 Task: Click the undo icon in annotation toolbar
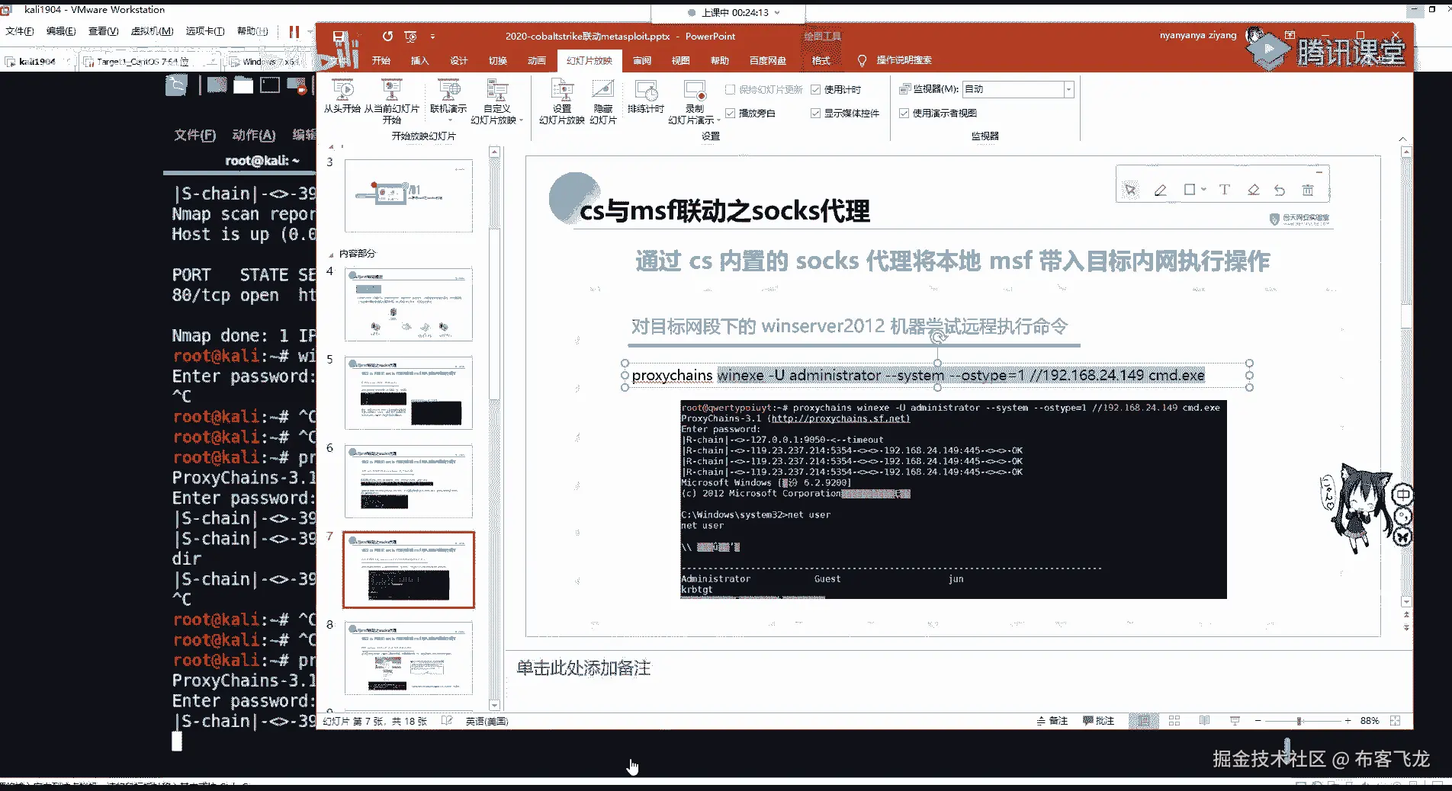click(1280, 190)
